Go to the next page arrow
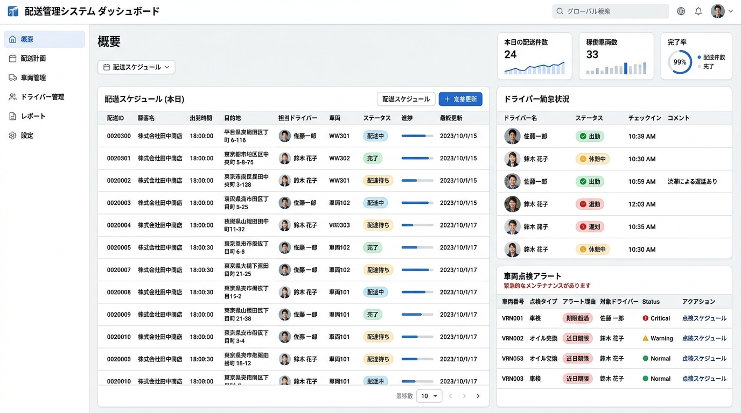The image size is (741, 413). pyautogui.click(x=464, y=396)
